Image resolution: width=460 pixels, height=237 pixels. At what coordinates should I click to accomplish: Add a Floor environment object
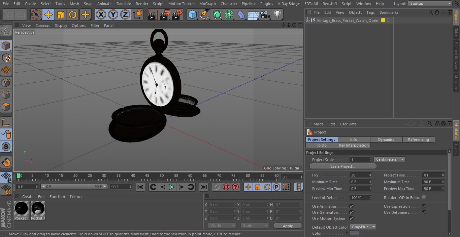click(253, 14)
